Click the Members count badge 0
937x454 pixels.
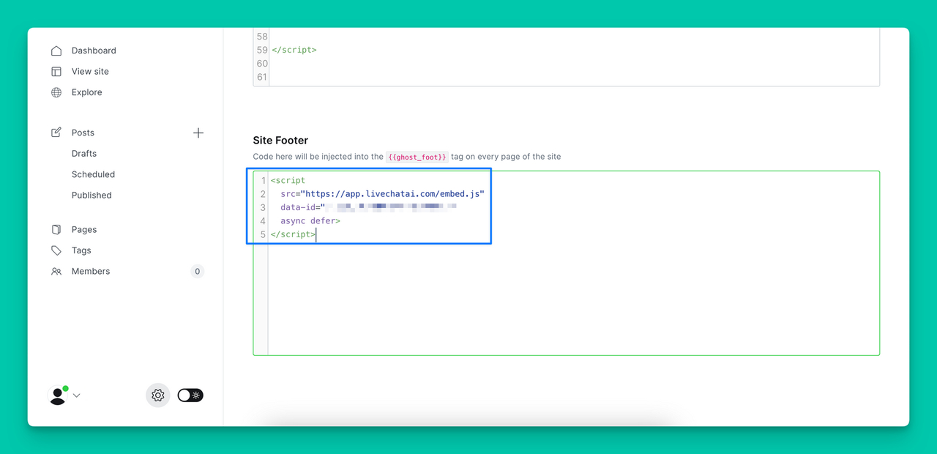197,272
